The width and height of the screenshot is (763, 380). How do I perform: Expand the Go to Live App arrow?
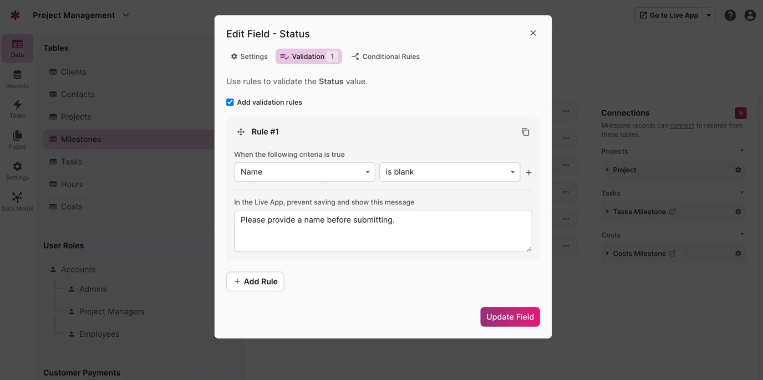pos(709,16)
